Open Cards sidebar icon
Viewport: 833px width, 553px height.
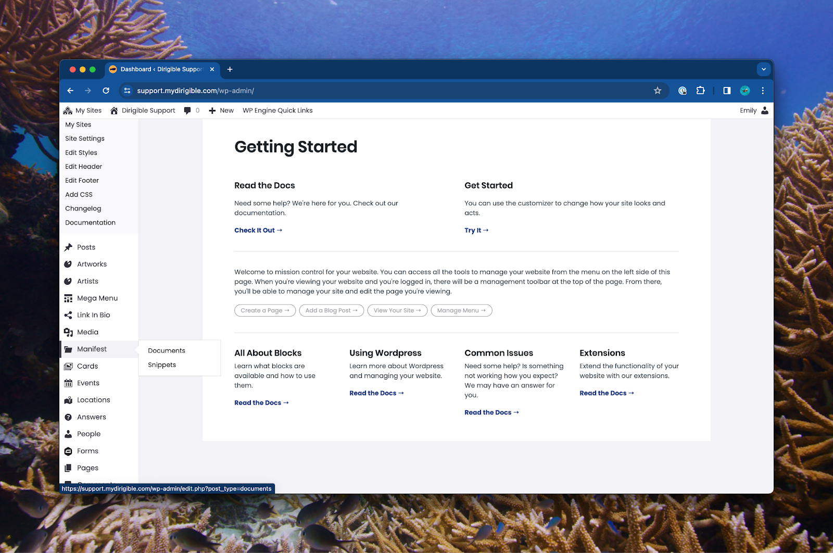click(x=68, y=366)
